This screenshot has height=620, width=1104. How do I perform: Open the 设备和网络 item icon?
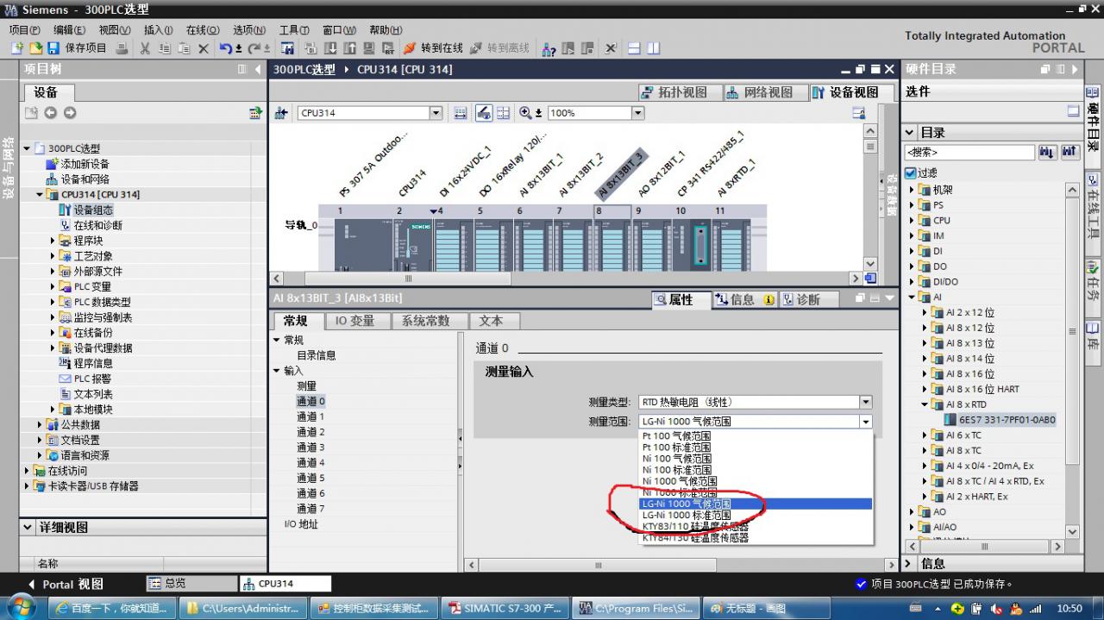(x=52, y=179)
